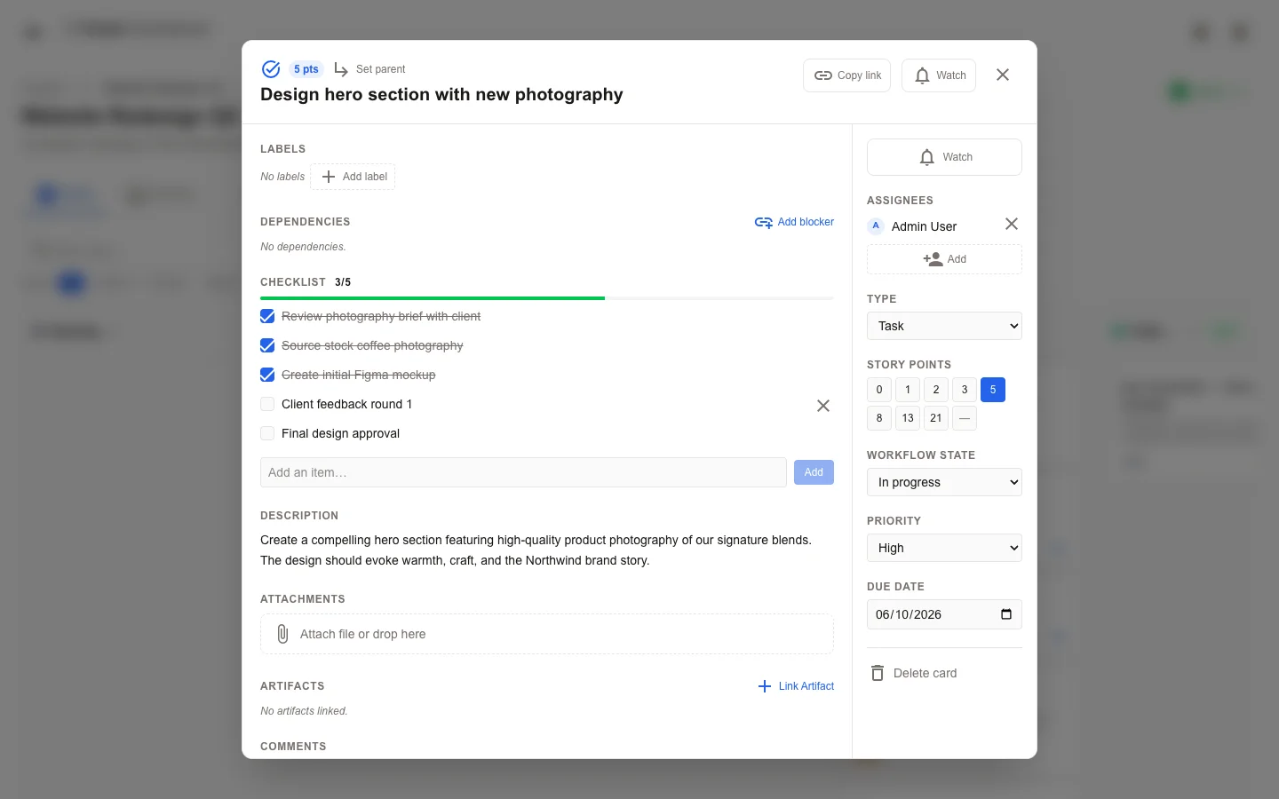This screenshot has height=799, width=1279.
Task: Click Add label button
Action: click(x=354, y=177)
